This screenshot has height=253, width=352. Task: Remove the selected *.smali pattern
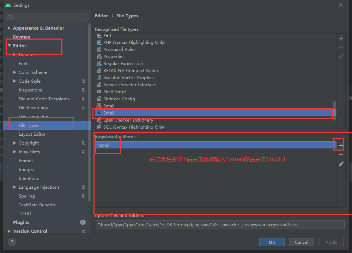(341, 155)
